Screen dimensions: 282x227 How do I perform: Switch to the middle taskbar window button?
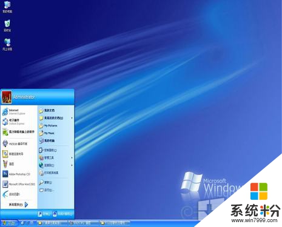click(83, 223)
